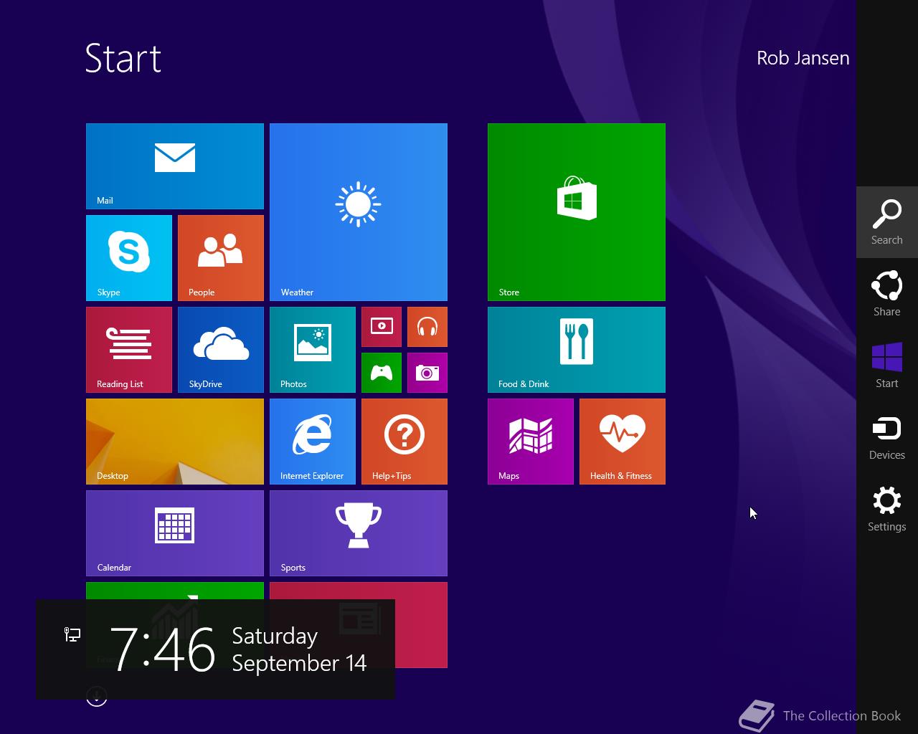
Task: Show all apps with down arrow button
Action: tap(97, 696)
